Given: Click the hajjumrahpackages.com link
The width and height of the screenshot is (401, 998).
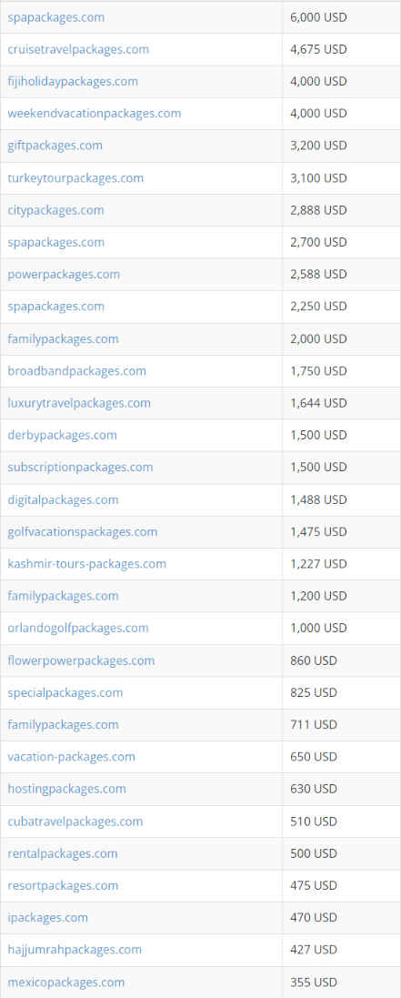Looking at the screenshot, I should (x=75, y=950).
